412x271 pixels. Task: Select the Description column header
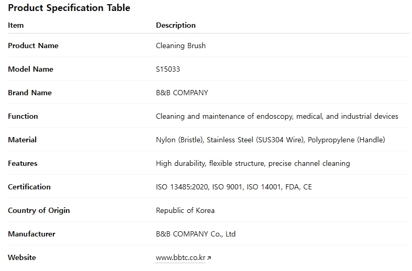[x=176, y=25]
